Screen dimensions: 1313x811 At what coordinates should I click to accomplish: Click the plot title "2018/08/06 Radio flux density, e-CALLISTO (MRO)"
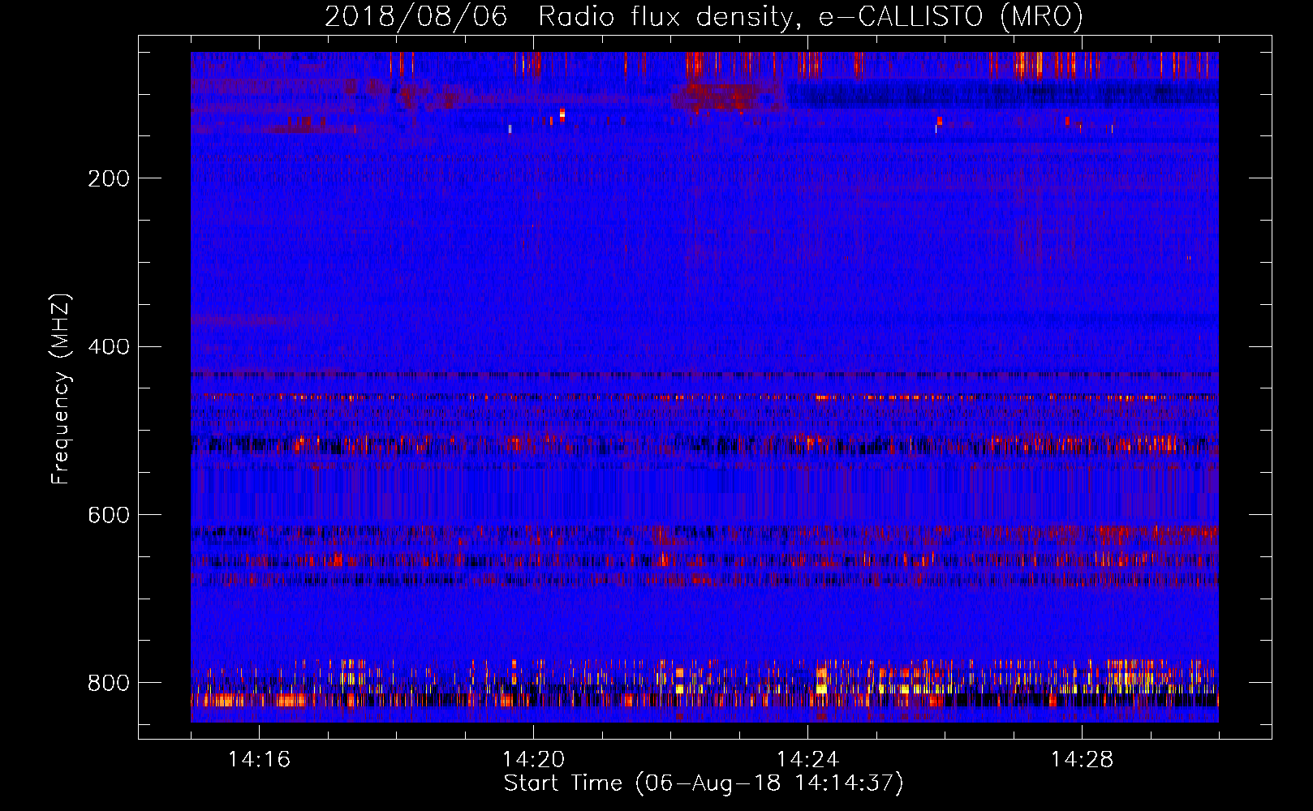tap(704, 16)
